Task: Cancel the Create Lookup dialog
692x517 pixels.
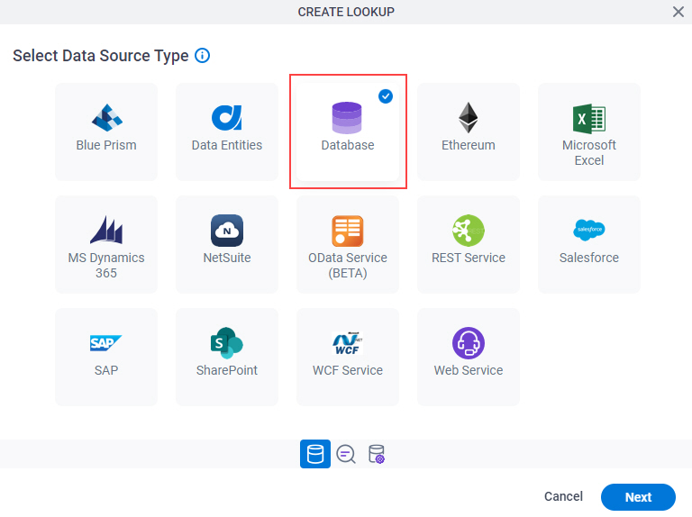Action: (563, 496)
